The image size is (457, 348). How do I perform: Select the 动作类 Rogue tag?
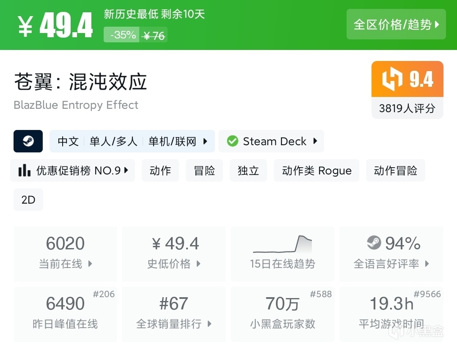tap(317, 170)
